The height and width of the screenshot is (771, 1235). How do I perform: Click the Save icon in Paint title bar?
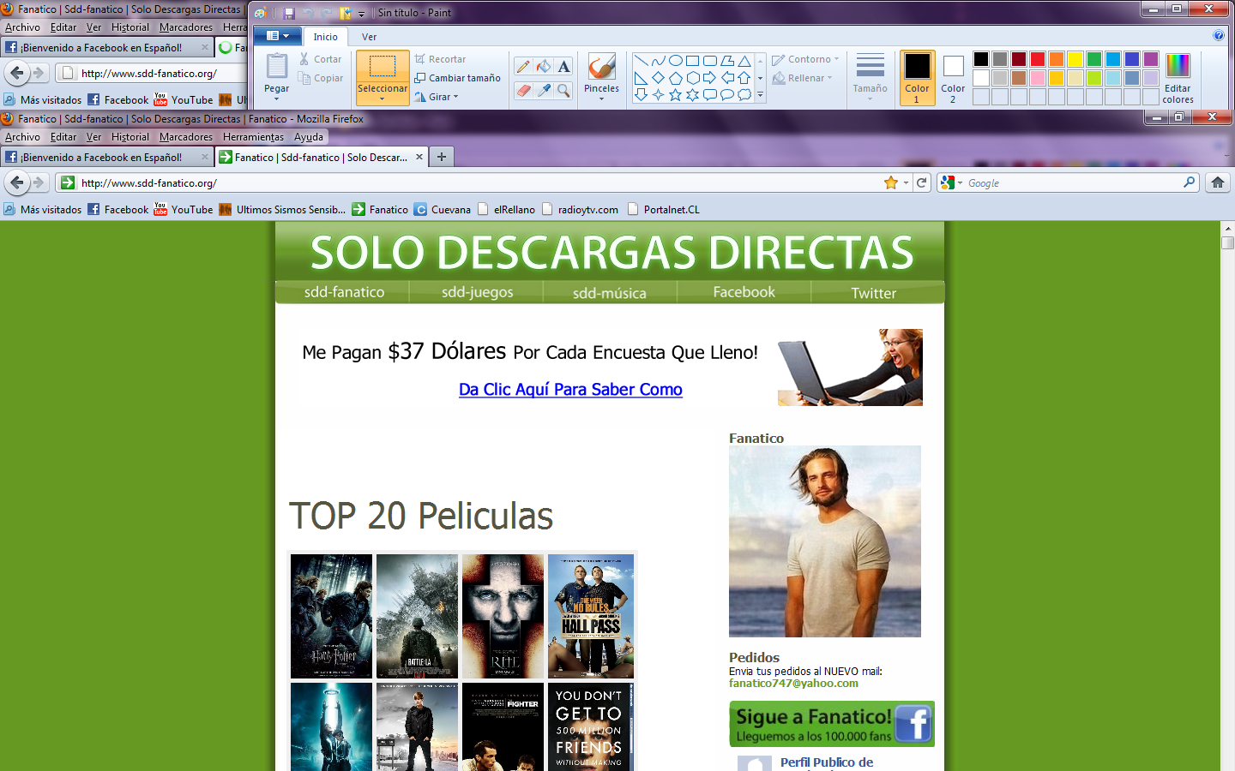coord(289,13)
